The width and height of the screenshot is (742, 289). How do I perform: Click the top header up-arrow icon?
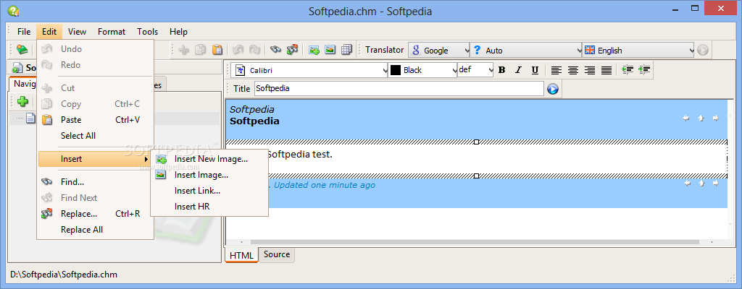[x=701, y=118]
